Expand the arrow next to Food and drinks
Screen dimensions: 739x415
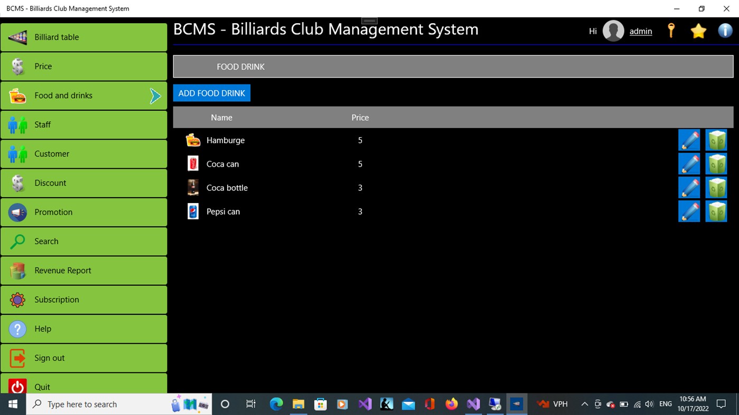[155, 95]
